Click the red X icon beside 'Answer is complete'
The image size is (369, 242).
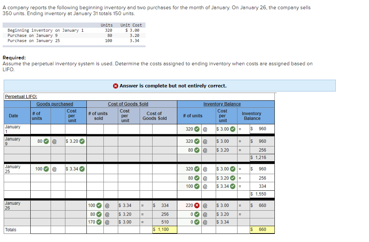tap(115, 86)
